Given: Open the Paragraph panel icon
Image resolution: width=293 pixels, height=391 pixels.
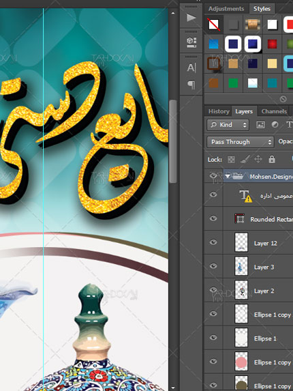Looking at the screenshot, I should (191, 85).
